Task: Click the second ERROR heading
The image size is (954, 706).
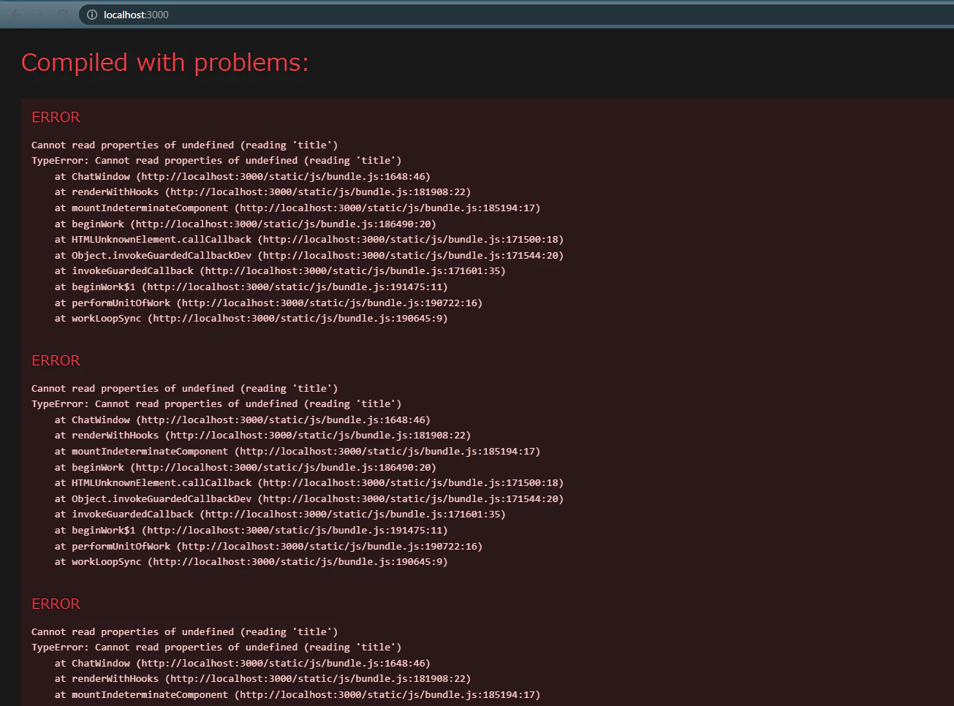Action: [x=56, y=360]
